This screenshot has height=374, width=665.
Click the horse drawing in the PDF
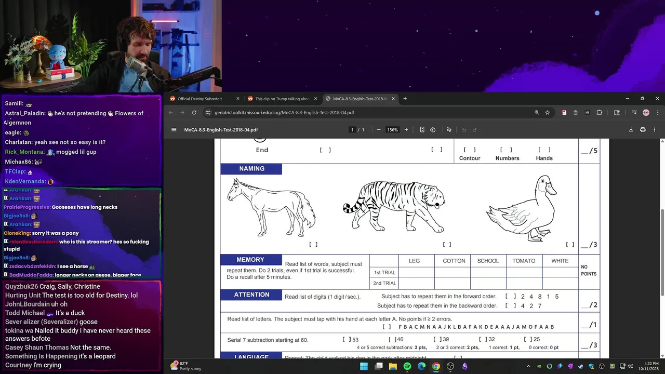[x=271, y=208]
